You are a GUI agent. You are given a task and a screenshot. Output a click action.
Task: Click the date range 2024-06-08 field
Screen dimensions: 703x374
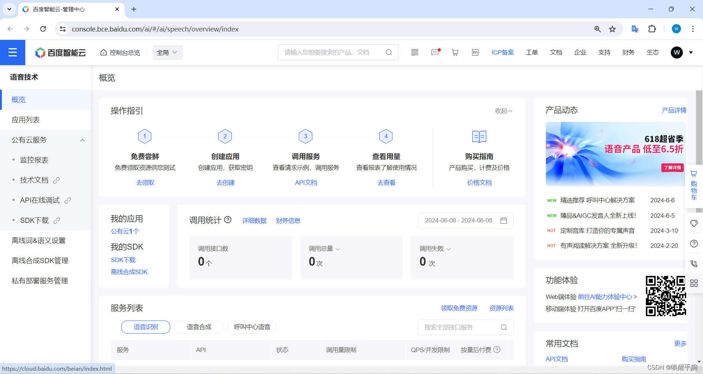click(466, 220)
